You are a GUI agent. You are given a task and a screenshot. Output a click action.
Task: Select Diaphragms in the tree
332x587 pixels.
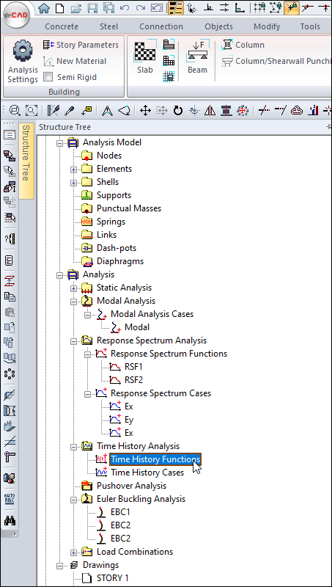point(120,261)
